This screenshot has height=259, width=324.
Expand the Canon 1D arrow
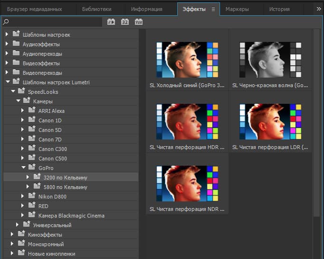pyautogui.click(x=22, y=120)
